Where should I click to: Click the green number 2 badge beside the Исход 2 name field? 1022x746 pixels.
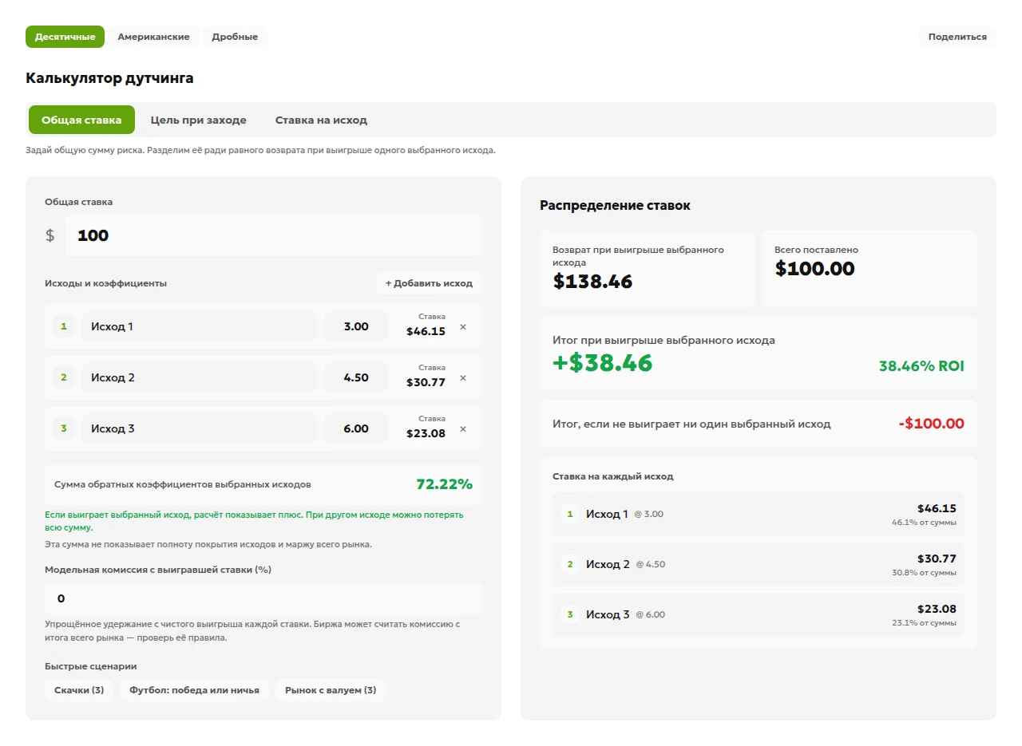coord(64,377)
